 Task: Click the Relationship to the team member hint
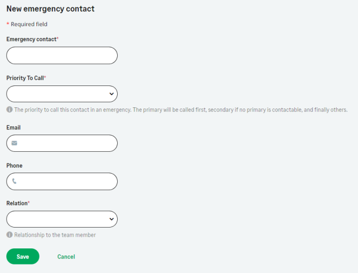click(x=55, y=235)
